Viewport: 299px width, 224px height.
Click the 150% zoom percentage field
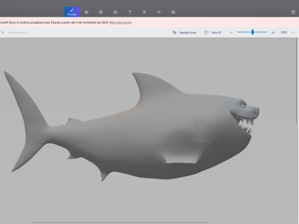(x=283, y=32)
